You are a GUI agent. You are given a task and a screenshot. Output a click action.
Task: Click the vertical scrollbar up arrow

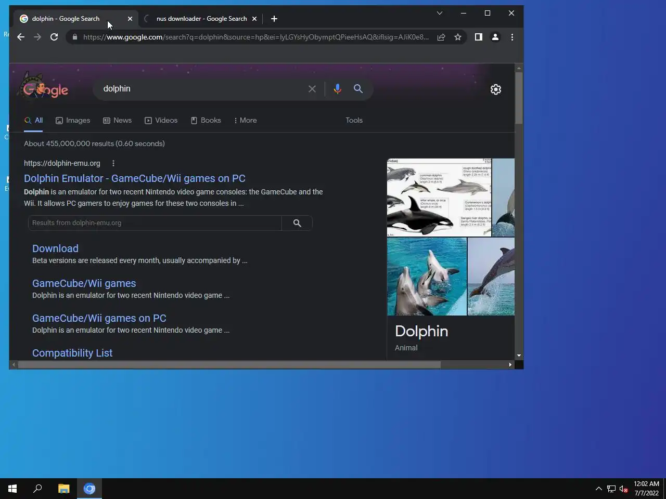(519, 68)
